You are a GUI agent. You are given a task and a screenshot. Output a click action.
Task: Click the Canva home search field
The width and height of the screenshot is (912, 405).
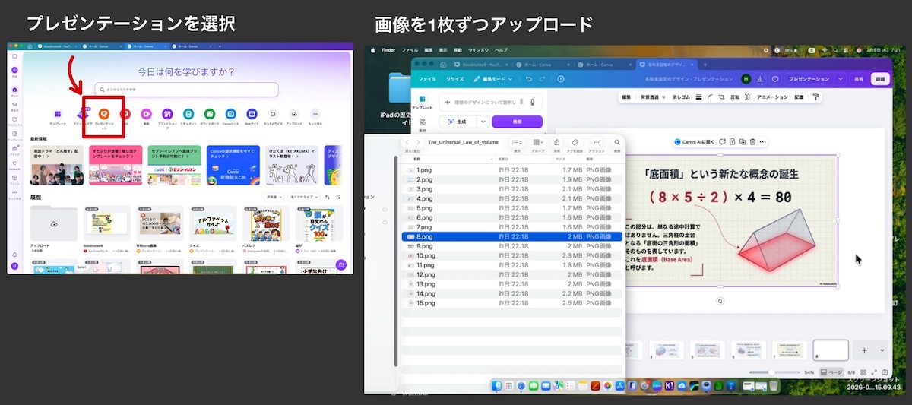click(187, 90)
